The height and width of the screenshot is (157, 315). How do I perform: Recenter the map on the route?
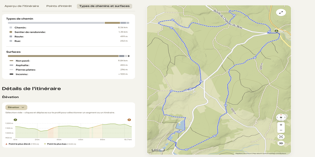coord(281,137)
